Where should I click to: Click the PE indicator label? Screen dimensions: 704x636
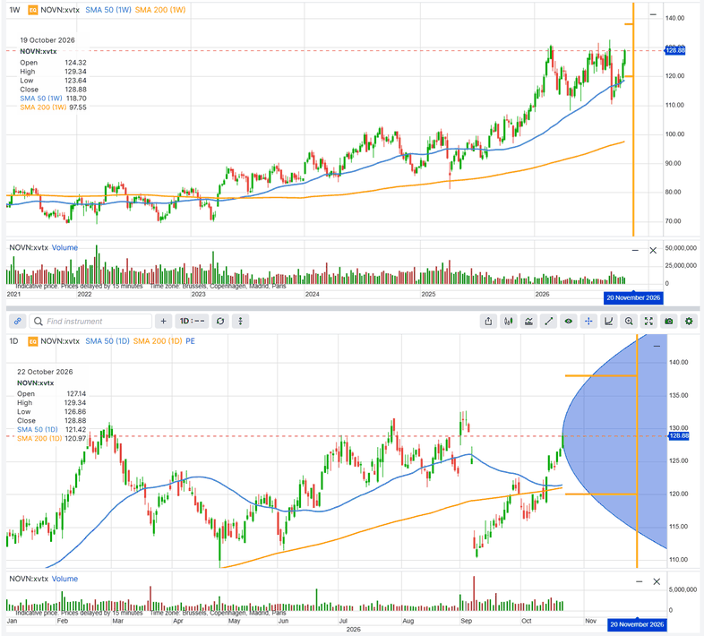pyautogui.click(x=191, y=341)
